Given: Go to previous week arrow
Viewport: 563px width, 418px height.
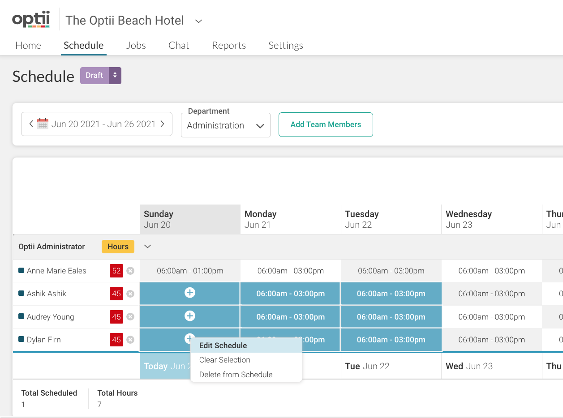Looking at the screenshot, I should tap(31, 124).
